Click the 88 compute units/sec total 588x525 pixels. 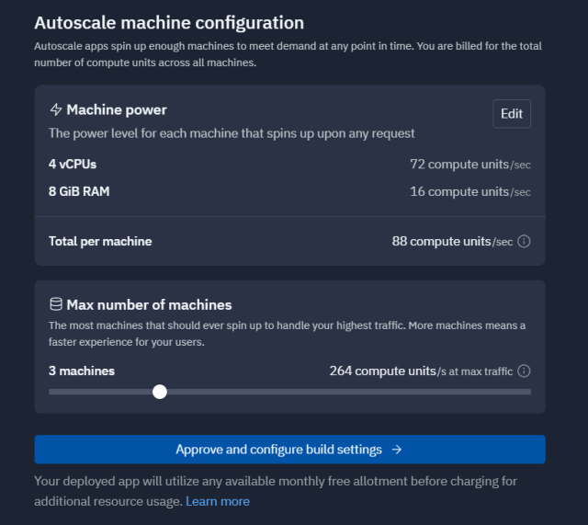pos(452,242)
